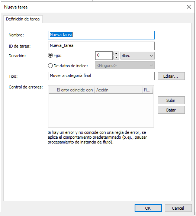The width and height of the screenshot is (196, 216).
Task: Click the Nombre input field
Action: click(x=101, y=35)
